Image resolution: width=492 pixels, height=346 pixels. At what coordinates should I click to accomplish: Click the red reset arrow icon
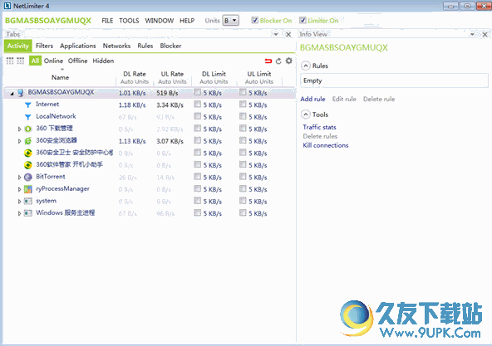[268, 61]
